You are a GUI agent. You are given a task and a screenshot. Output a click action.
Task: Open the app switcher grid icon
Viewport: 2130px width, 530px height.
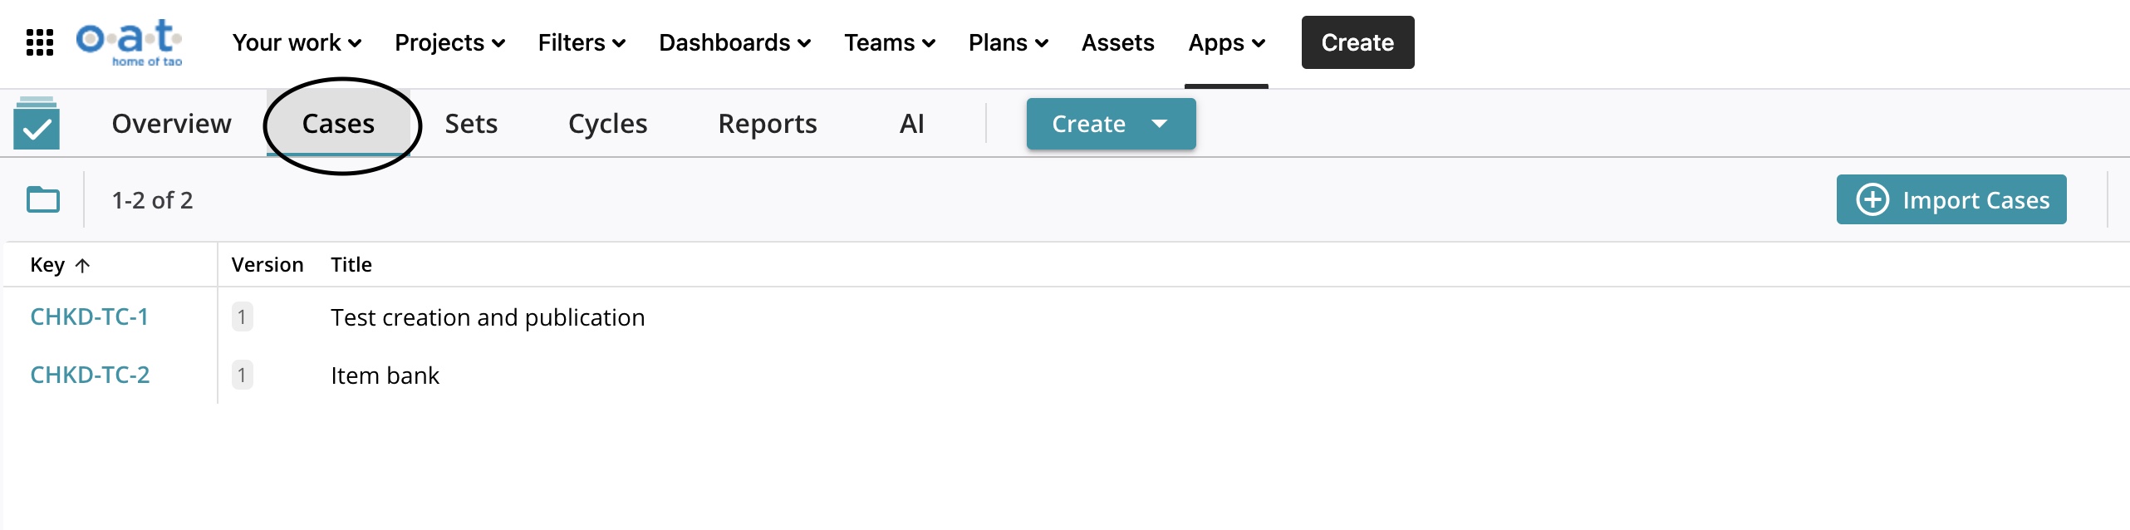click(x=39, y=42)
